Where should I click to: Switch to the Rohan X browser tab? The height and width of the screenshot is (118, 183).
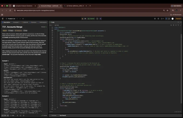75,6
